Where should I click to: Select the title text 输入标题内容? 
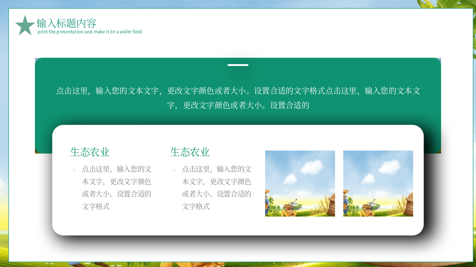pyautogui.click(x=67, y=23)
